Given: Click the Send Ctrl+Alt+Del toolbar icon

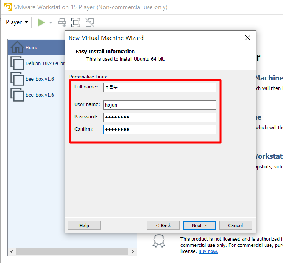Looking at the screenshot, I should 62,23.
